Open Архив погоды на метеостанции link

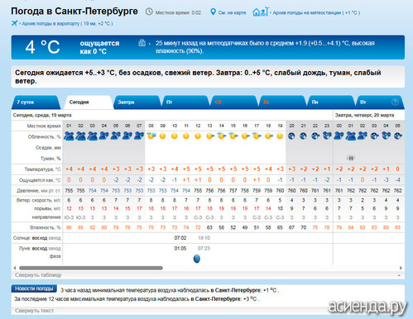[x=316, y=12]
